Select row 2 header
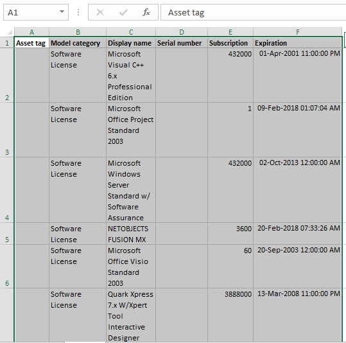Viewport: 346px width, 343px height. pos(7,75)
